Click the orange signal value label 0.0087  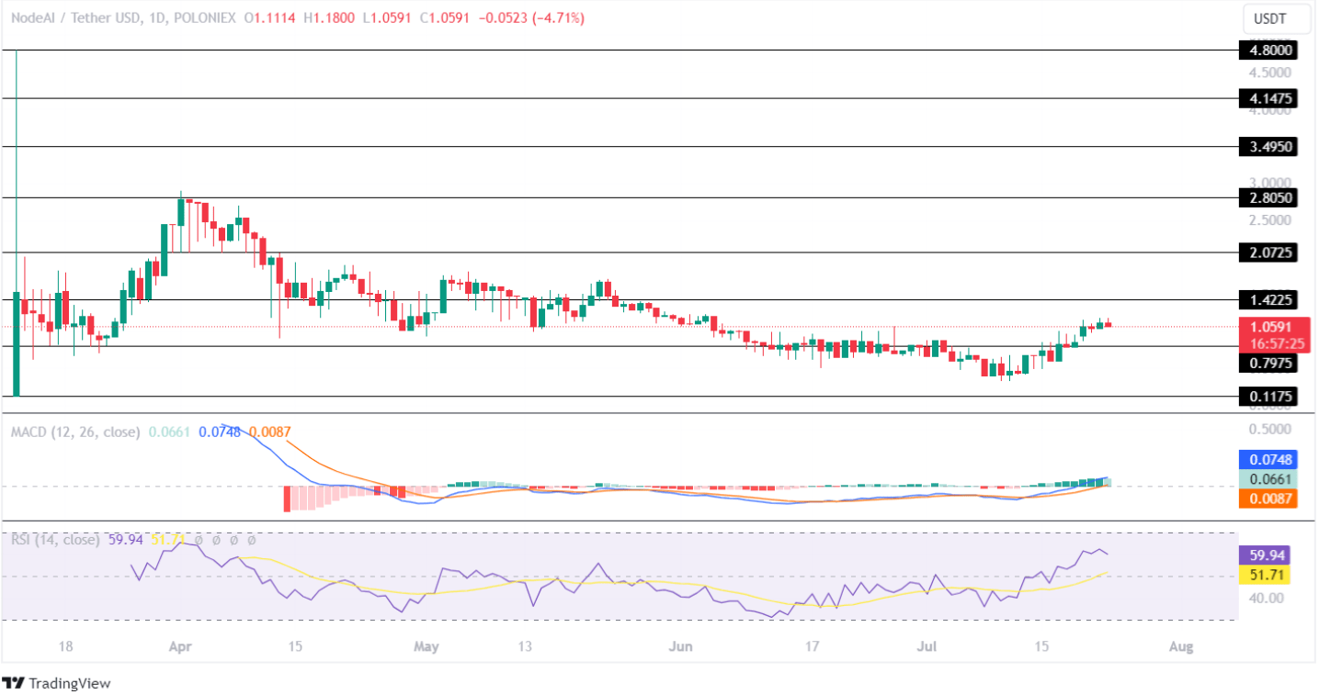click(x=1268, y=499)
